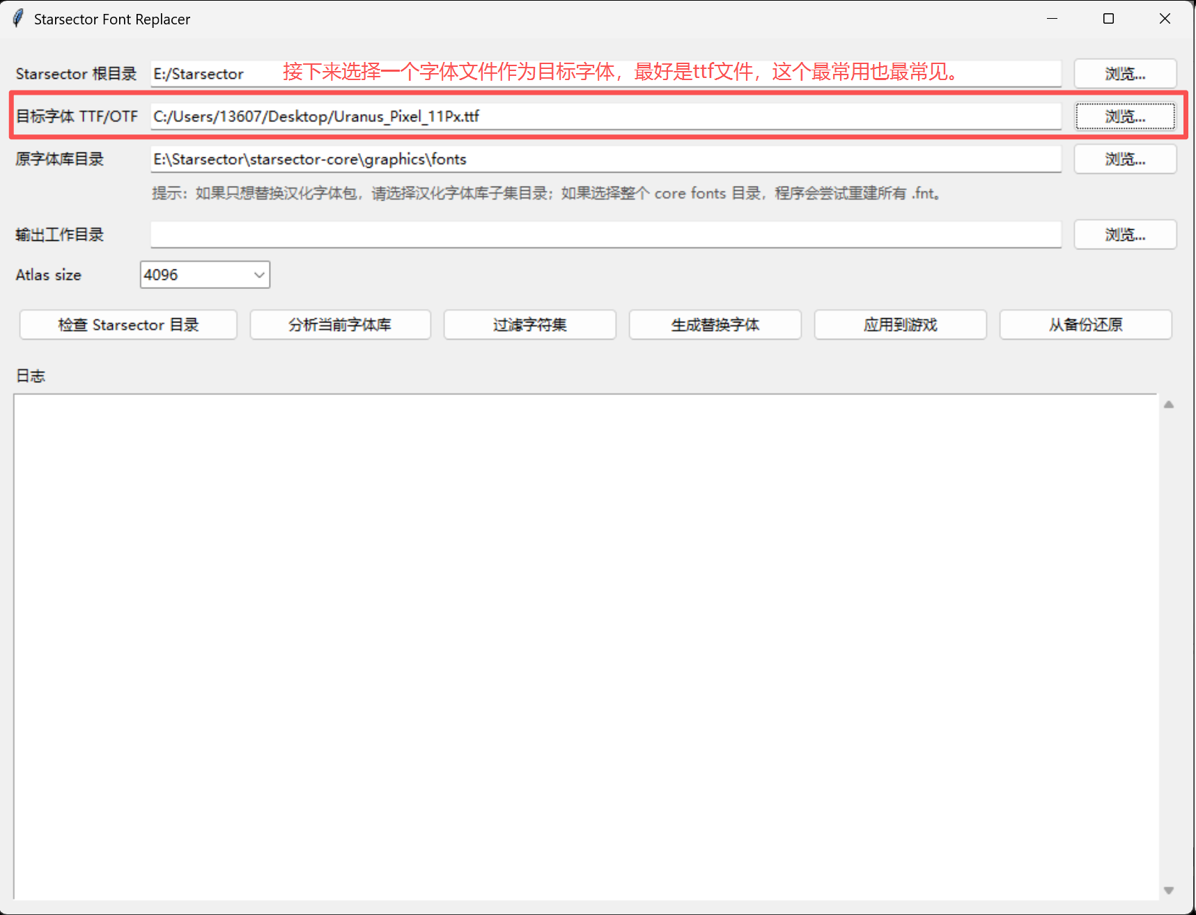Click the Starsector 根目录 path field
This screenshot has width=1196, height=915.
coord(606,74)
